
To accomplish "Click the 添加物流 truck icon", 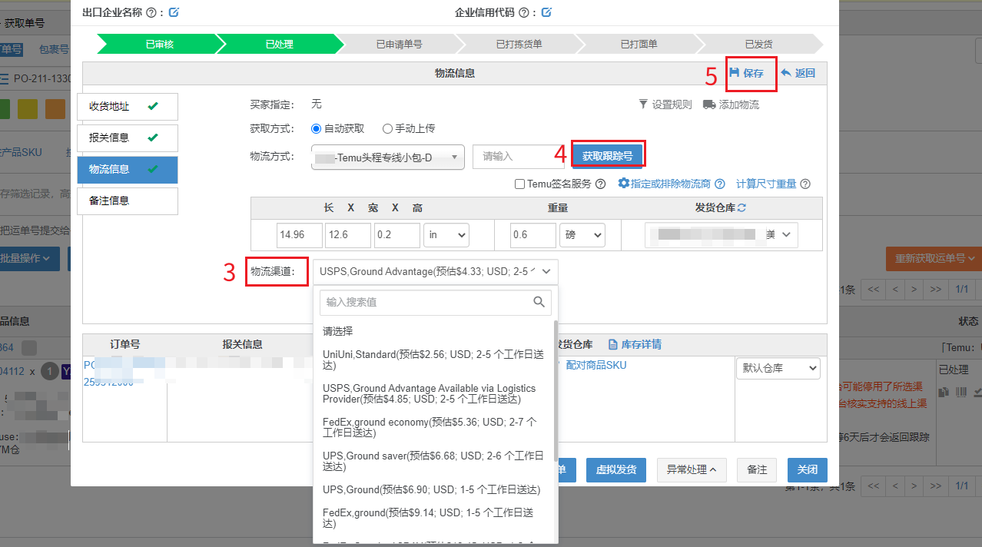I will pyautogui.click(x=709, y=104).
